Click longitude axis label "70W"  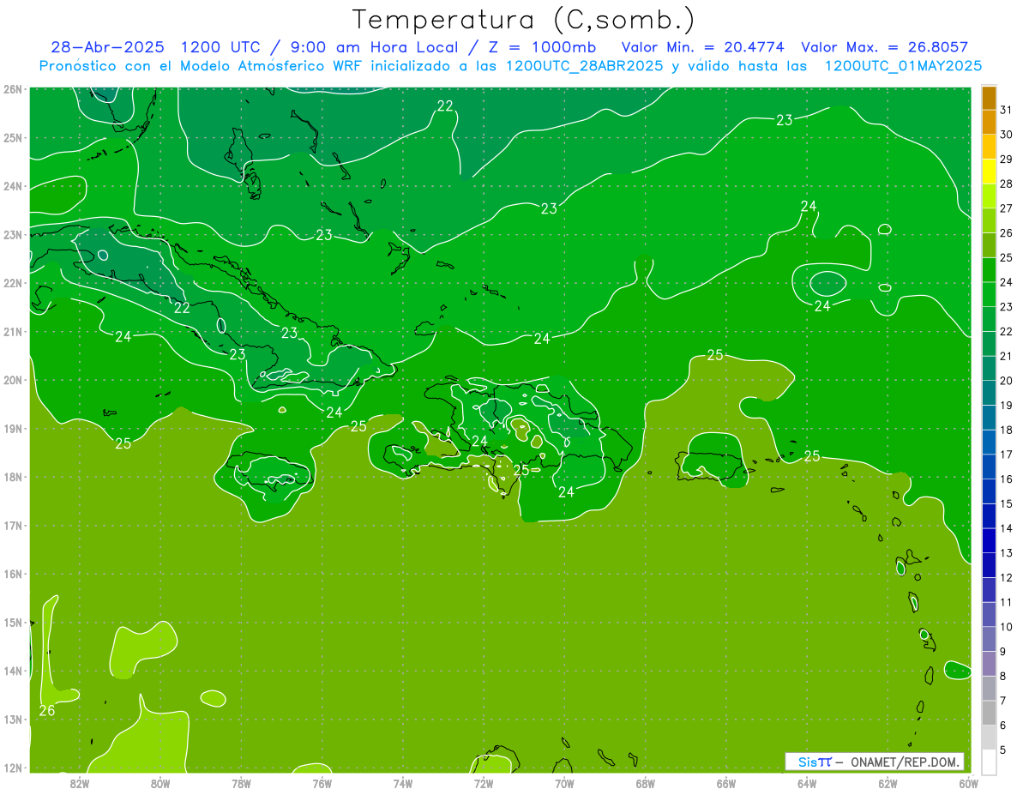click(x=564, y=782)
